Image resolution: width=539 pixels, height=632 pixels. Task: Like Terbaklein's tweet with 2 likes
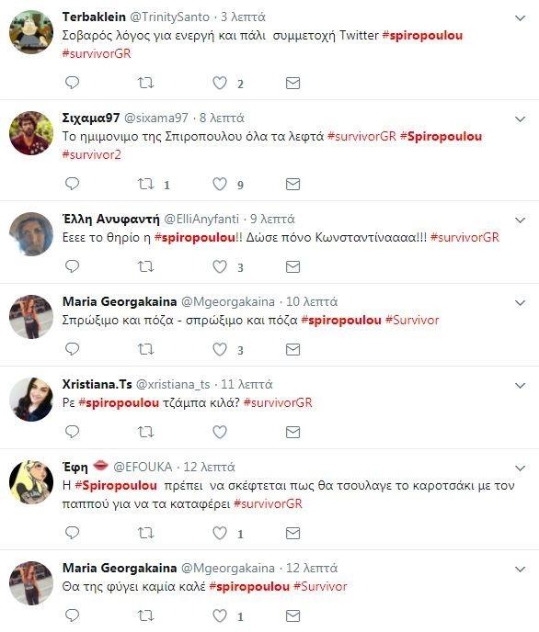(220, 83)
